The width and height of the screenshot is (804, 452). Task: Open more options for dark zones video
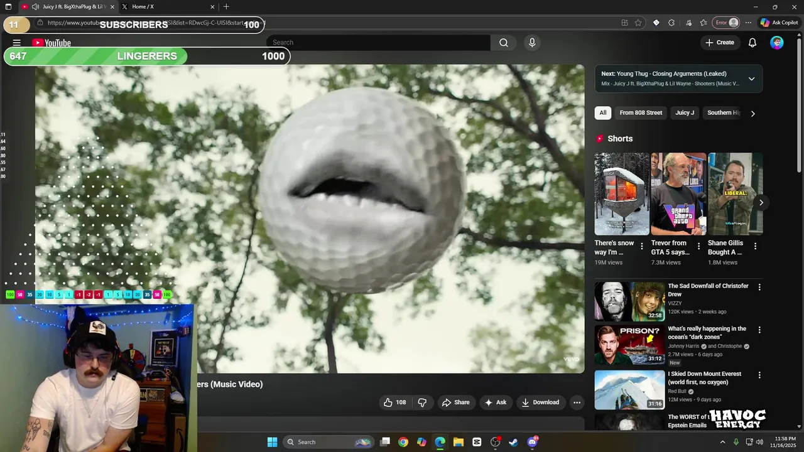point(759,330)
